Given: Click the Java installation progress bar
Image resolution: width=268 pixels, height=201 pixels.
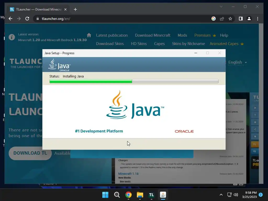Looking at the screenshot, I should tap(134, 81).
